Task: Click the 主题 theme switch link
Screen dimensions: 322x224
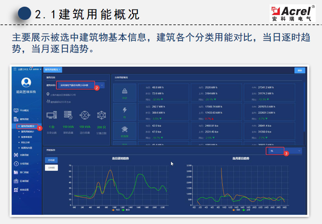Action: tap(20, 69)
